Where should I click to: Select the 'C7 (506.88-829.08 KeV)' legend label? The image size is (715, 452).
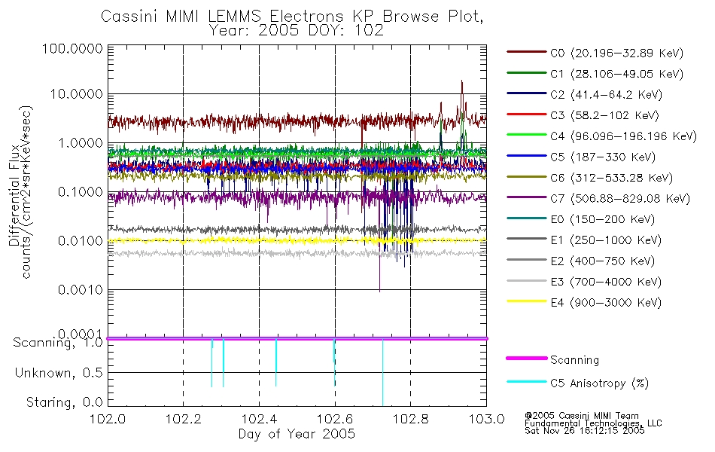click(620, 199)
